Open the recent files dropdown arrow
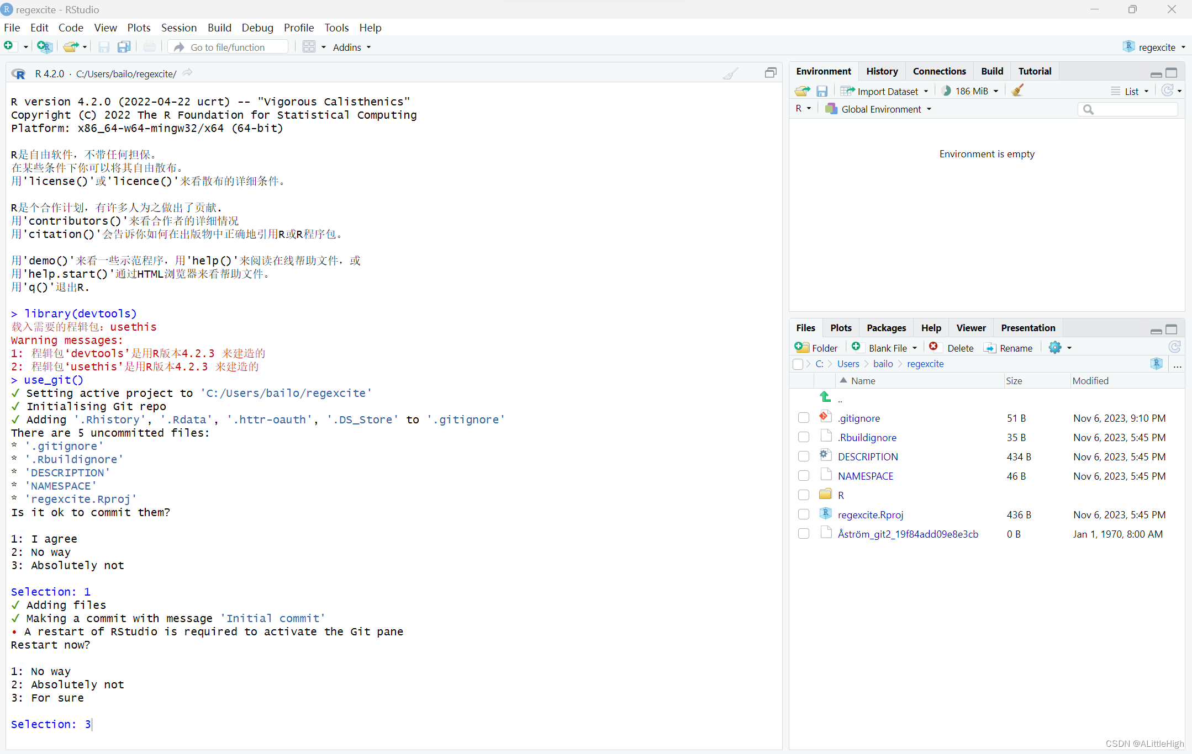The width and height of the screenshot is (1192, 754). pos(85,47)
